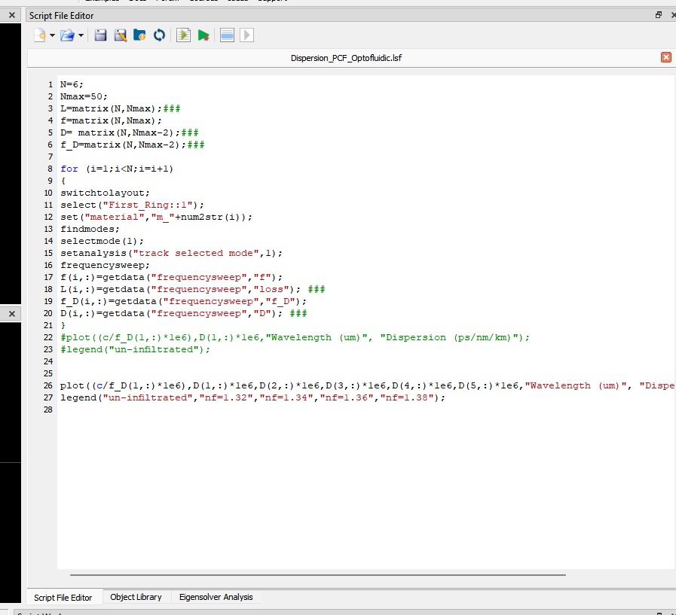Select the Script File Editor tab
Screen dimensions: 676x615
pos(63,598)
